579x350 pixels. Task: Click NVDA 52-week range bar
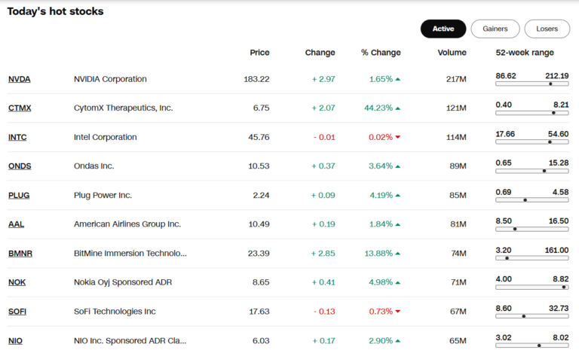pos(532,84)
